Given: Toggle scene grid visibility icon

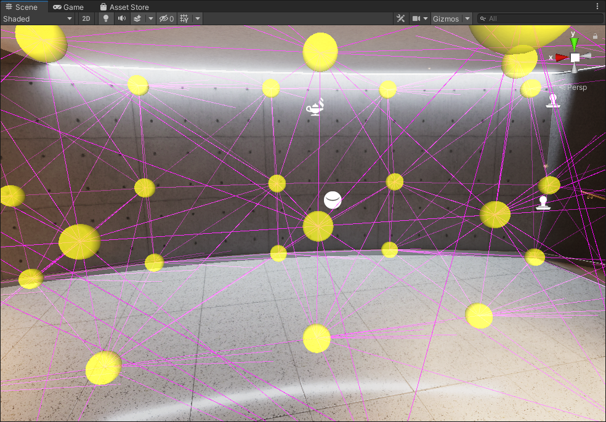Looking at the screenshot, I should pos(184,18).
